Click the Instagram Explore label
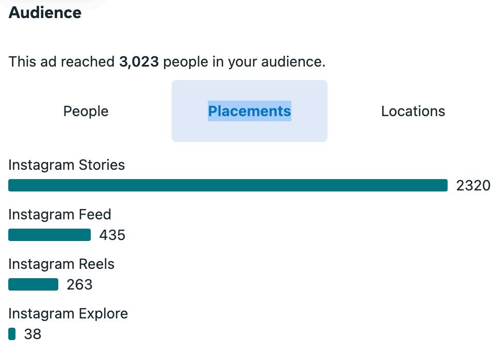The image size is (493, 353). 68,314
